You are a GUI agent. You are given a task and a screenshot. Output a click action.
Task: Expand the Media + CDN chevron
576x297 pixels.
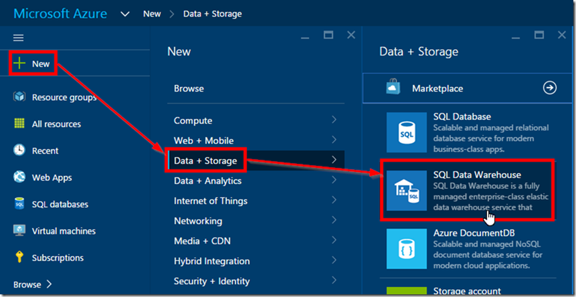pyautogui.click(x=334, y=240)
